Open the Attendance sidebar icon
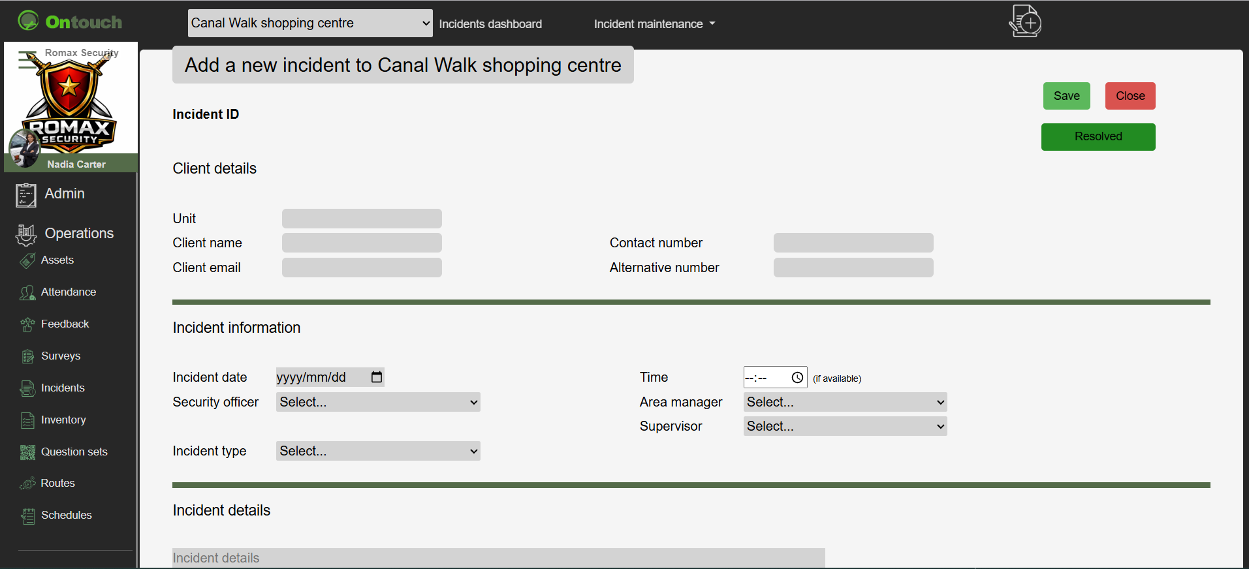 (27, 292)
